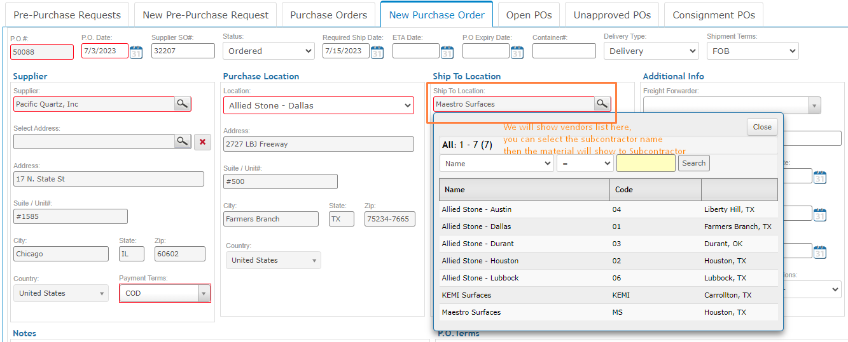Expand the Status dropdown showing Ordered

point(268,51)
